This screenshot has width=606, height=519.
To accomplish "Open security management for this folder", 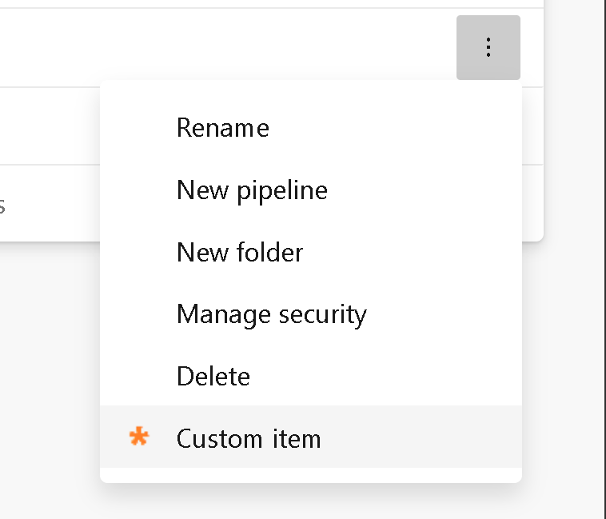I will (271, 314).
